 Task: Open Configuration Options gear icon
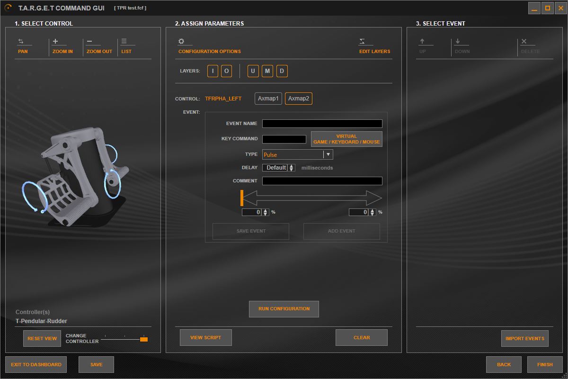[x=181, y=42]
